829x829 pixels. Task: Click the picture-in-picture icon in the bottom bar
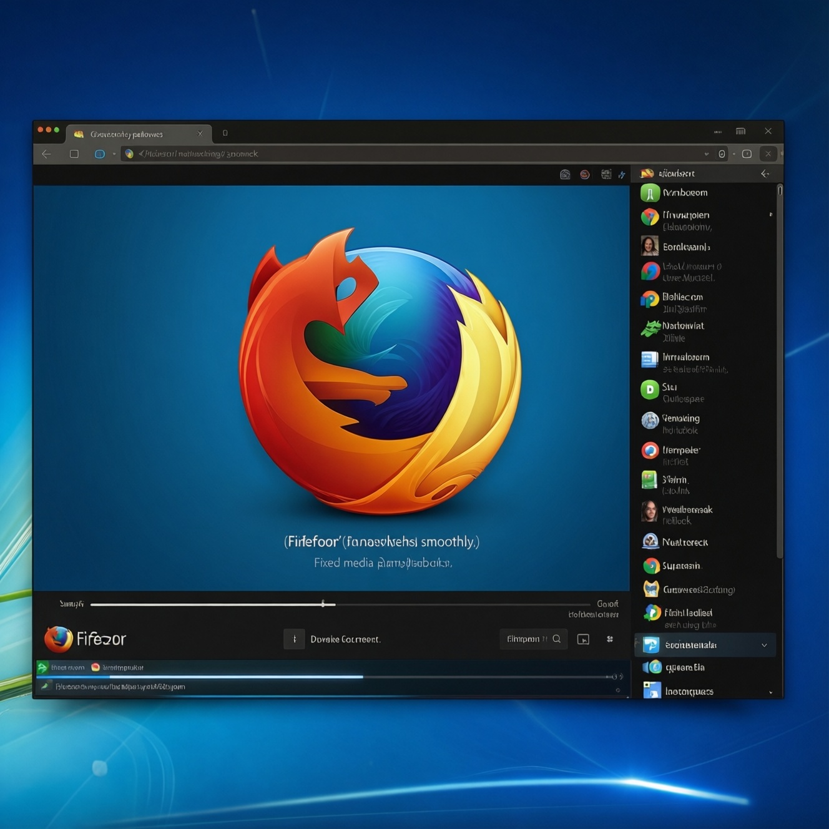583,639
